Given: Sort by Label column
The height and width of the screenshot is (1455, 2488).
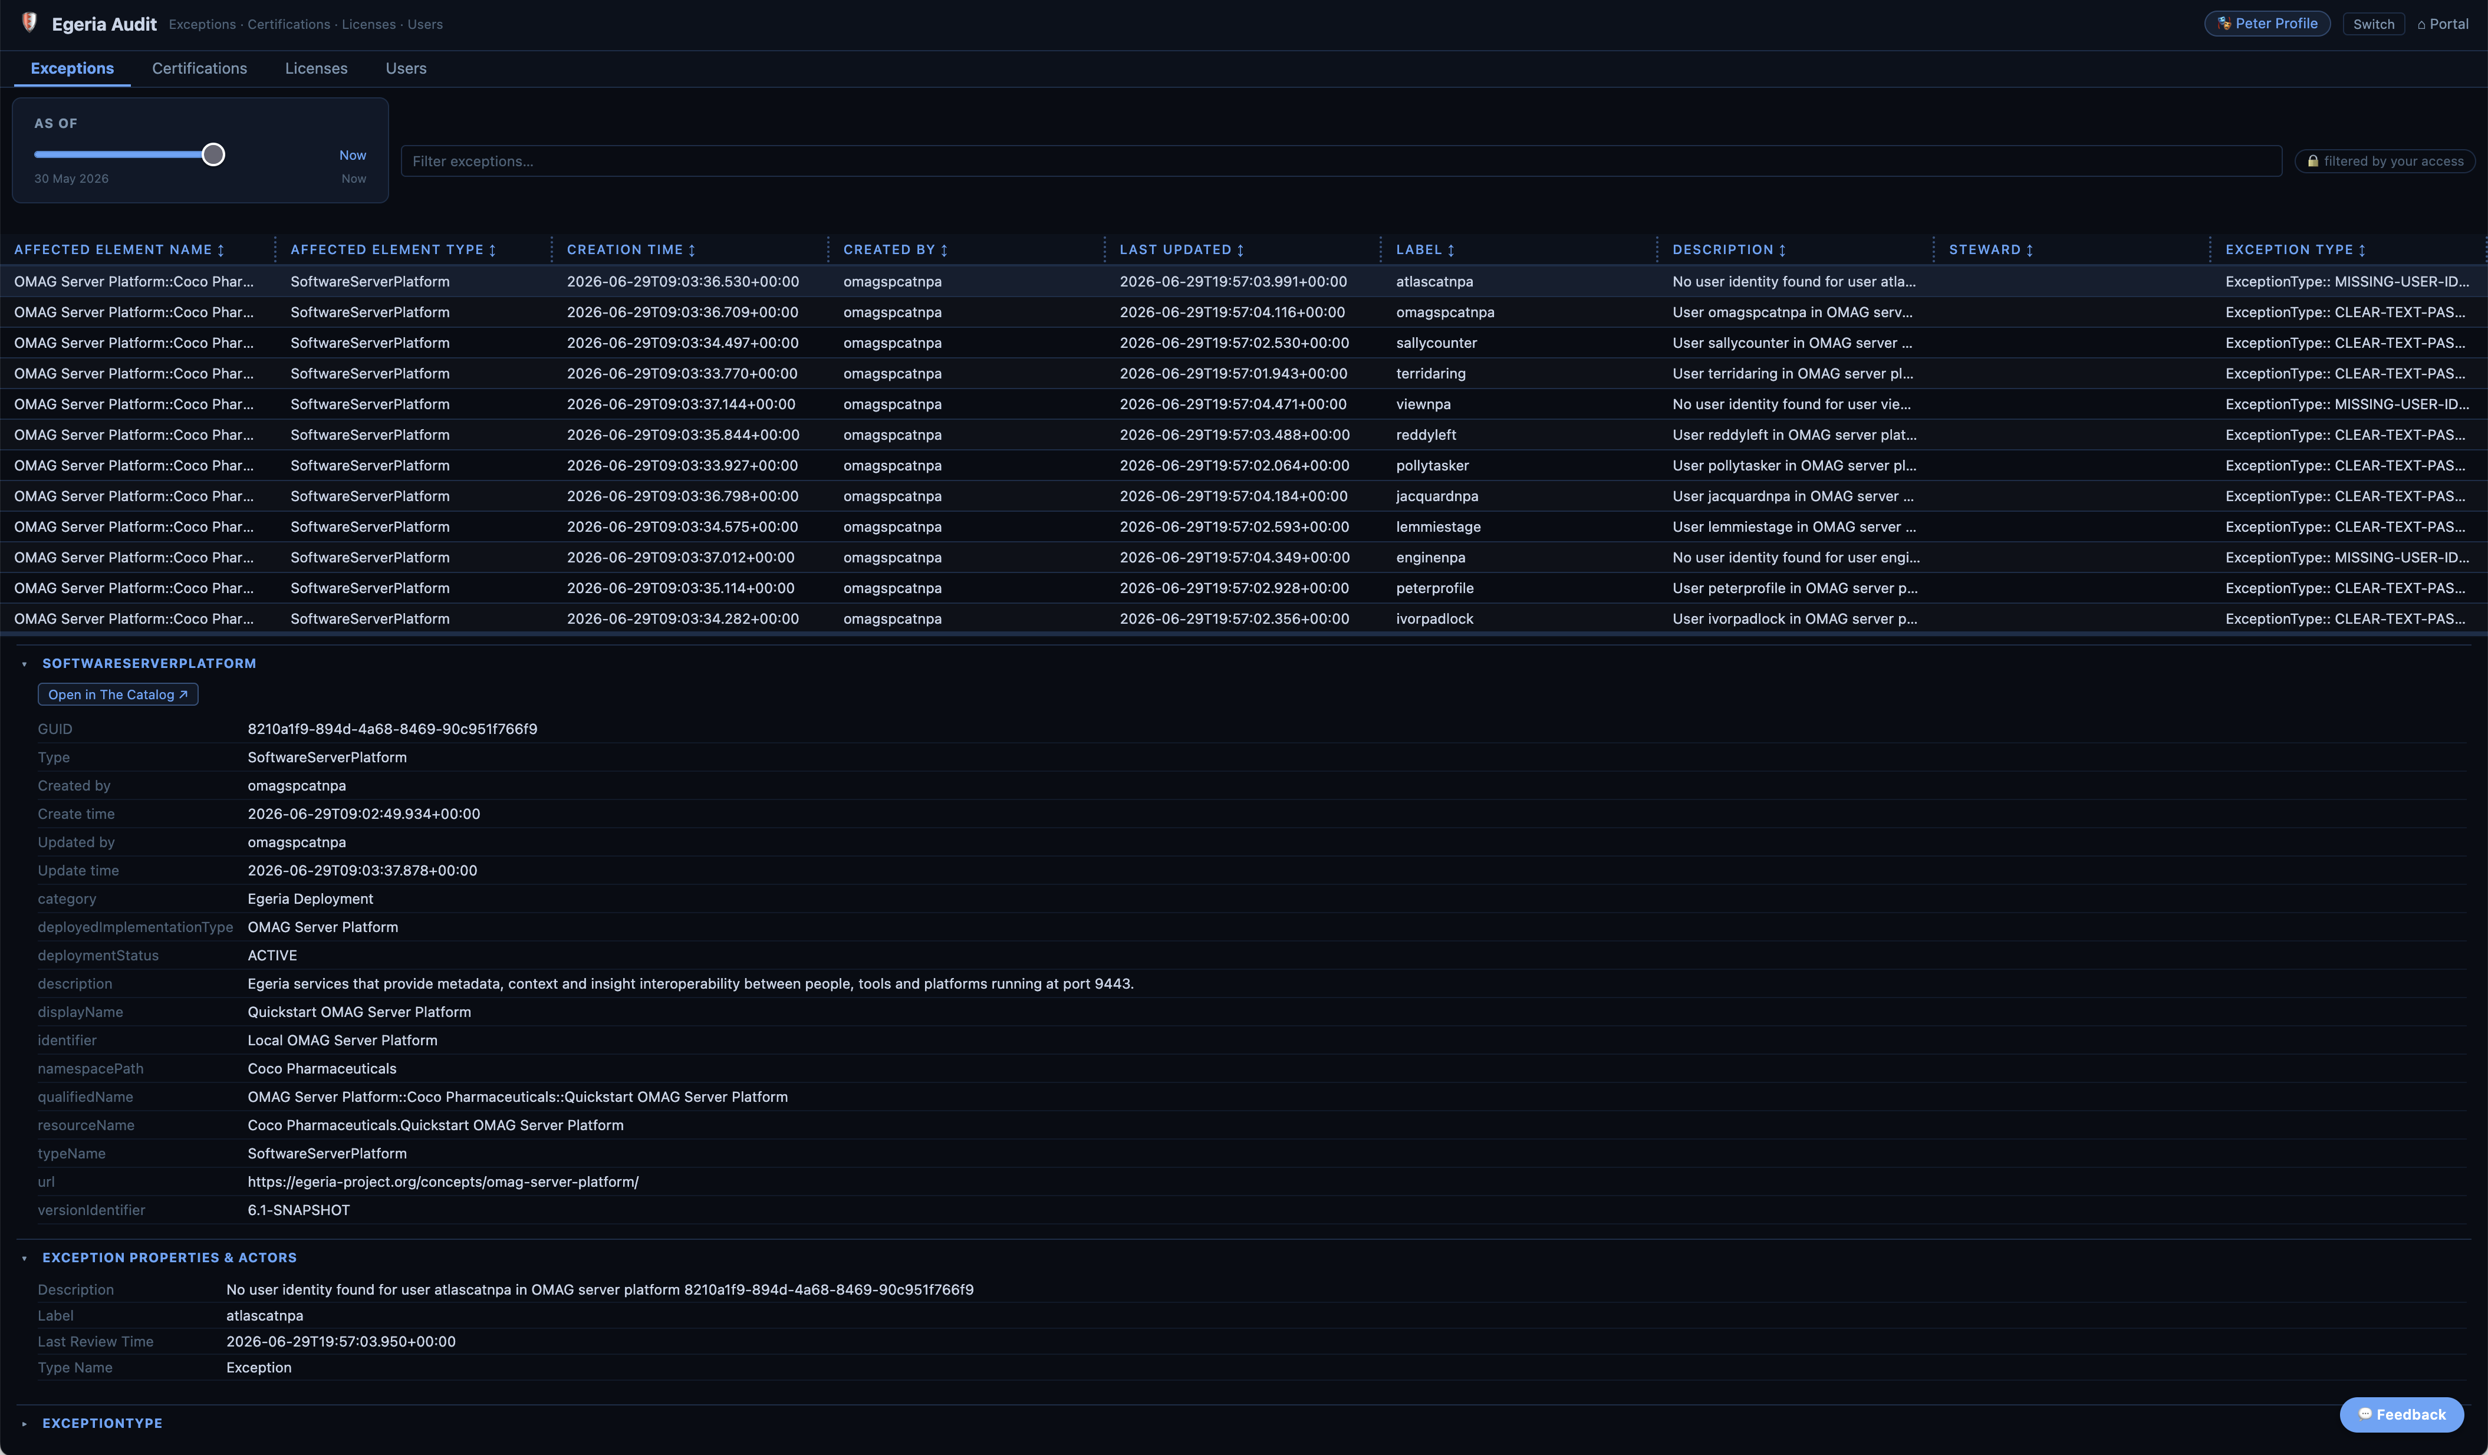Looking at the screenshot, I should point(1424,250).
